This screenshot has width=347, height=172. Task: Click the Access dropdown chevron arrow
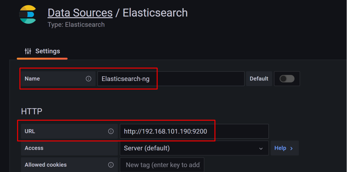tap(261, 149)
